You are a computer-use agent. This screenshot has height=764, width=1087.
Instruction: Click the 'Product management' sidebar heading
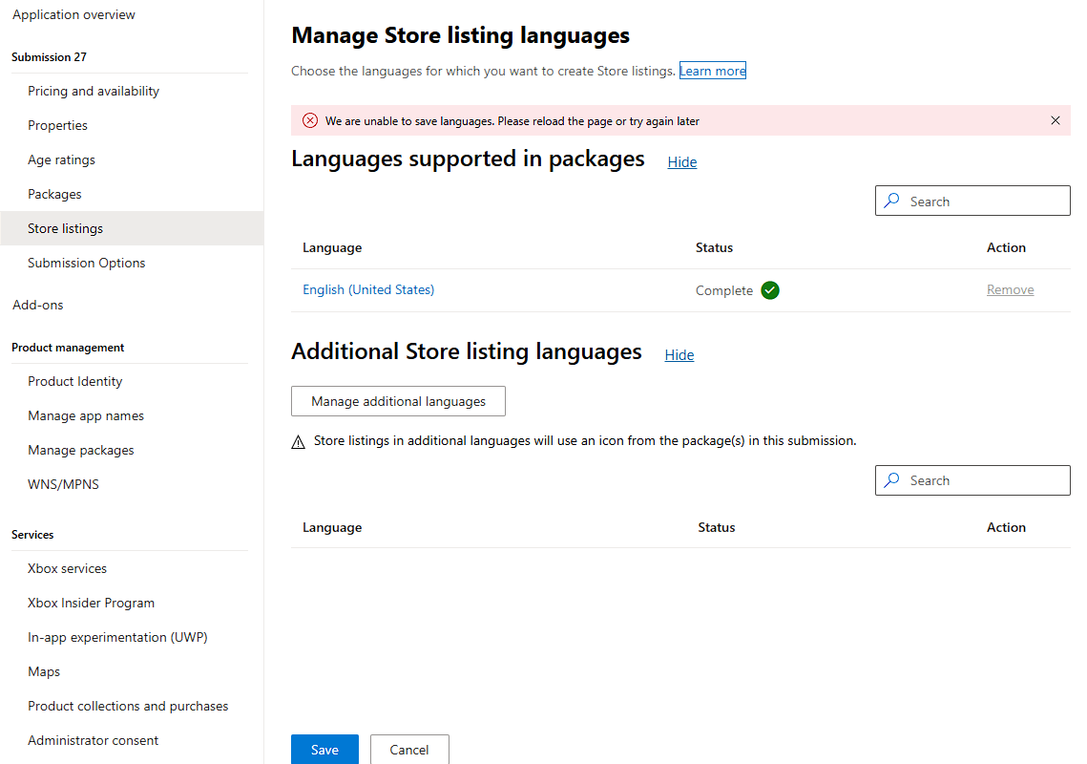pos(68,348)
